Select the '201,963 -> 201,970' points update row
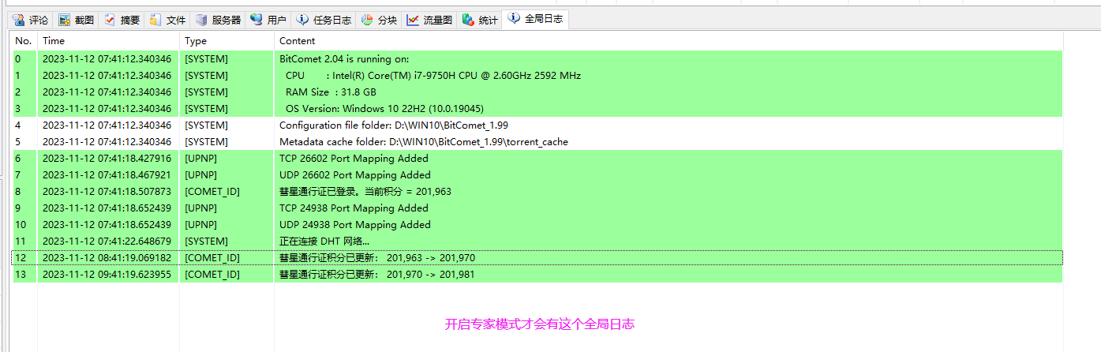Image resolution: width=1101 pixels, height=352 pixels. [537, 258]
